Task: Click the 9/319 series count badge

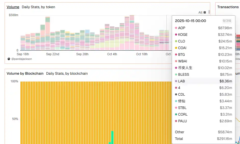Action: coord(226,21)
